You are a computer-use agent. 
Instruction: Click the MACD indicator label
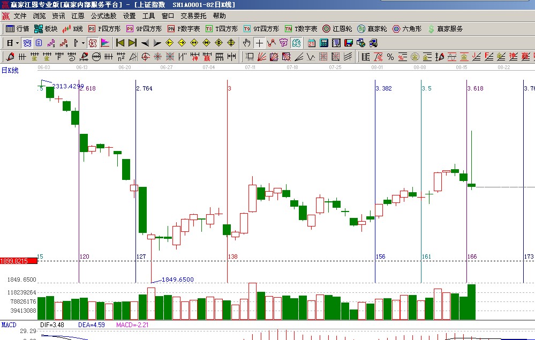(x=9, y=324)
